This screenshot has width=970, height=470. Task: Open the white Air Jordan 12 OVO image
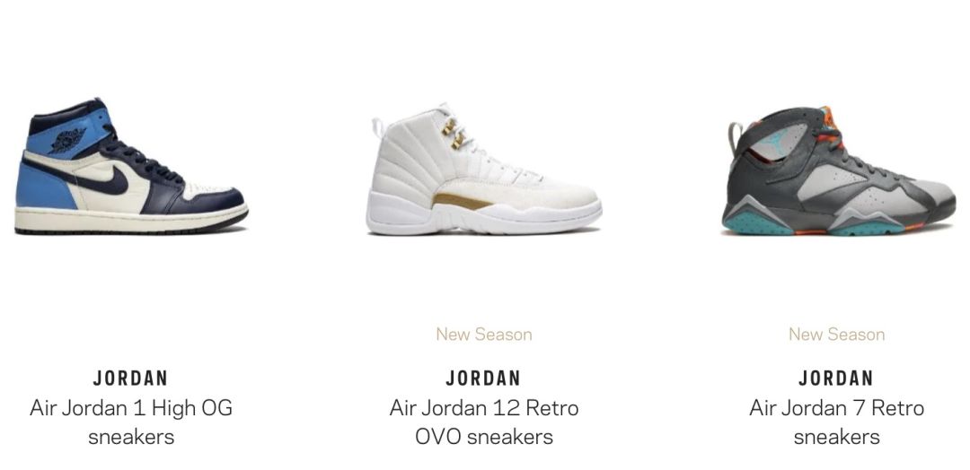pos(484,170)
